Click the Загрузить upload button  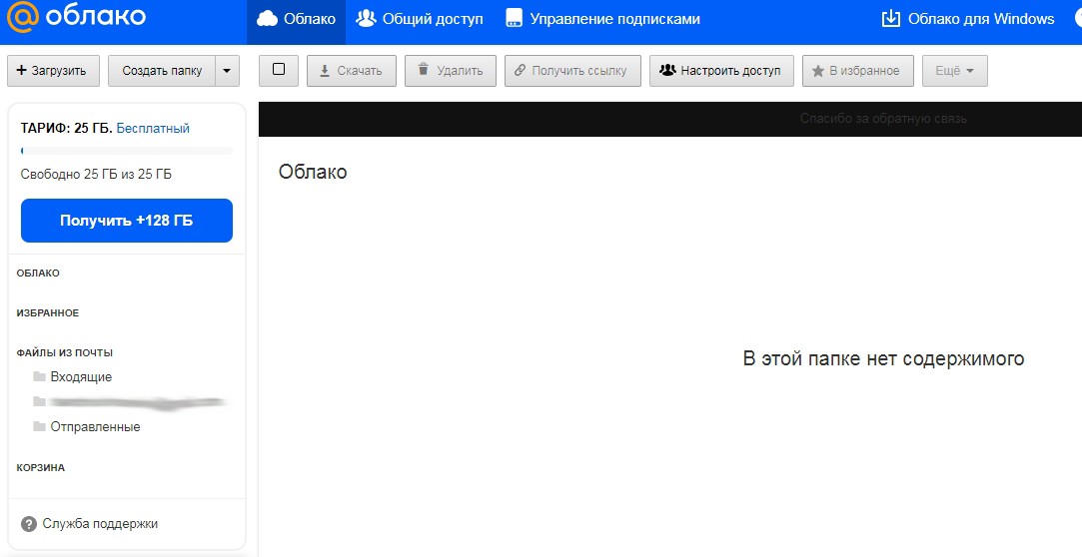[53, 71]
